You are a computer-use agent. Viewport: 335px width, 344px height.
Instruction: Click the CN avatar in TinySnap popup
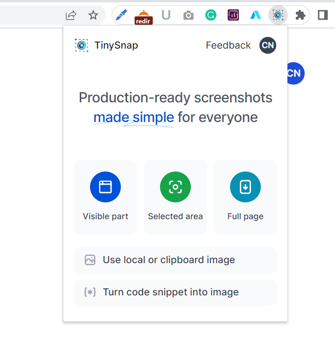click(x=268, y=45)
